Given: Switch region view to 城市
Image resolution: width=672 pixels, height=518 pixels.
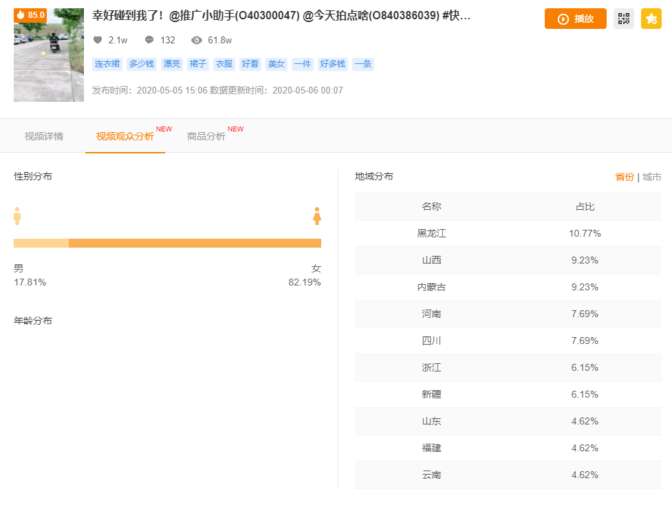Looking at the screenshot, I should click(651, 176).
